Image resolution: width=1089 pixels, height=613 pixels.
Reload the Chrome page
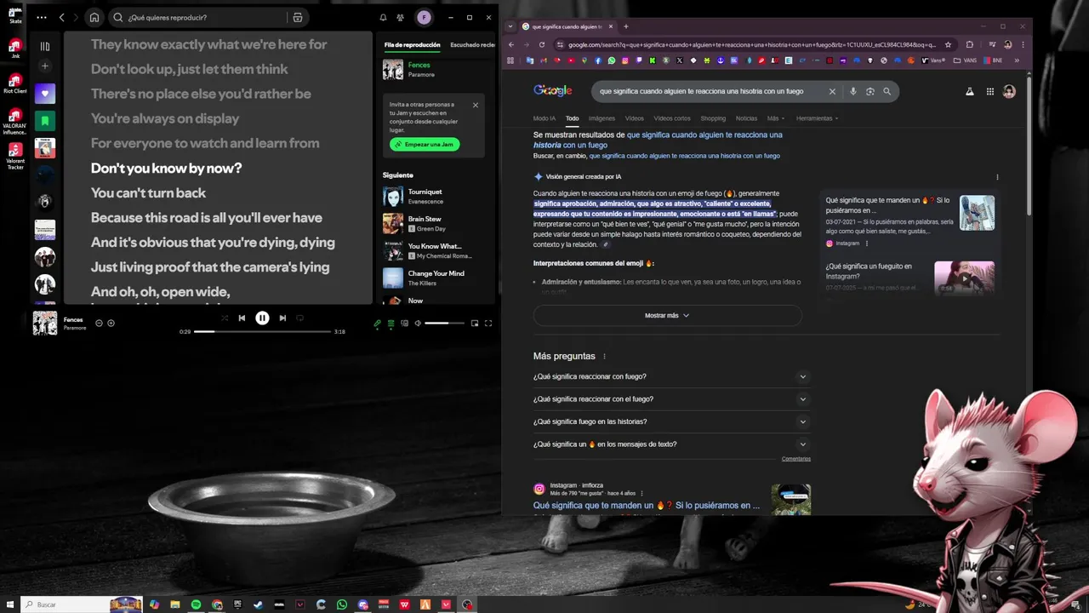pos(542,44)
